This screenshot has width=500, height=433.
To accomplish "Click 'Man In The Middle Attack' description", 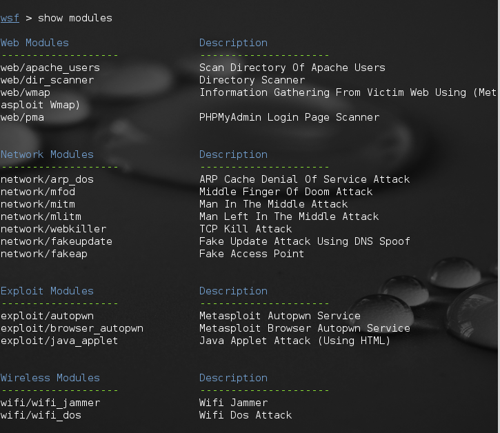I will tap(273, 204).
